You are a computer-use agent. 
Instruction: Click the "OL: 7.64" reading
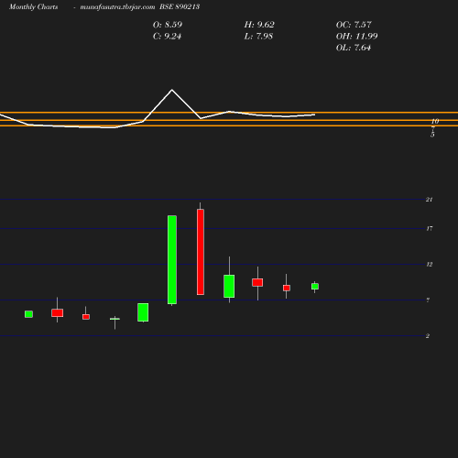coord(354,48)
